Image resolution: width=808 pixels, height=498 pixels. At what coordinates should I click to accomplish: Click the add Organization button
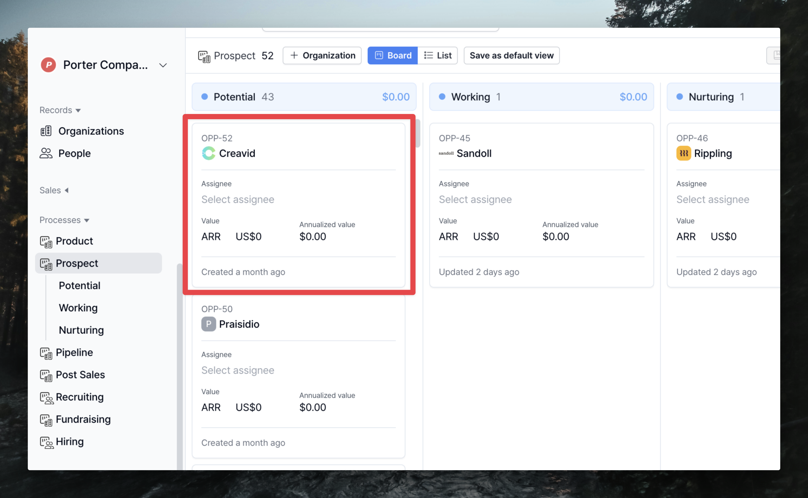322,55
